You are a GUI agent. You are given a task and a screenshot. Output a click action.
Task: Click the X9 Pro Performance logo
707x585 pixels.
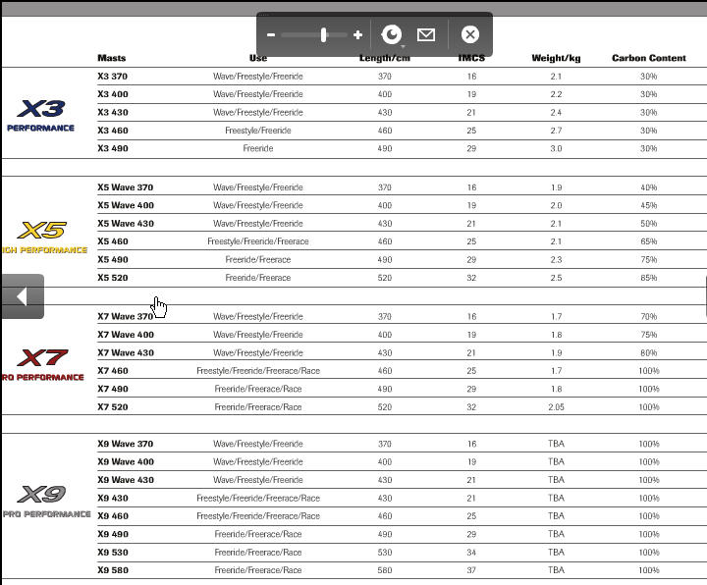(x=44, y=500)
